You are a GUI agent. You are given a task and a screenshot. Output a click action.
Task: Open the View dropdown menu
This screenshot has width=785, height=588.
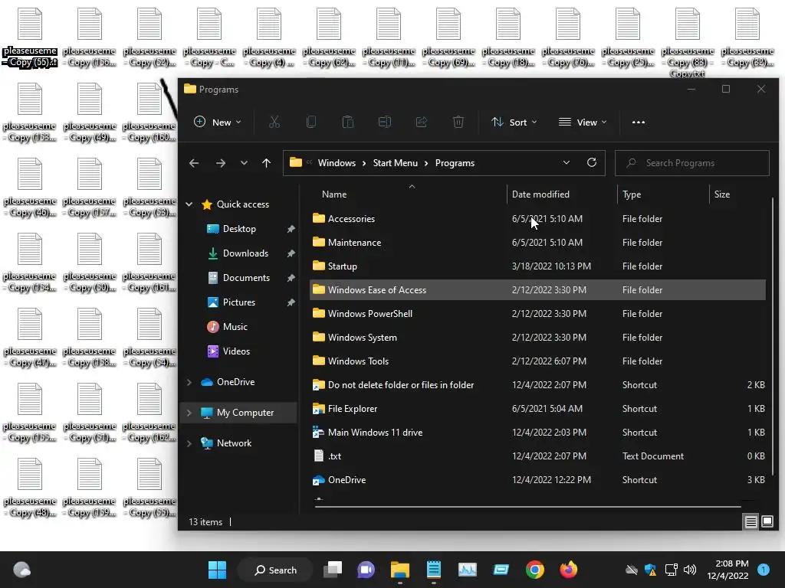tap(583, 122)
